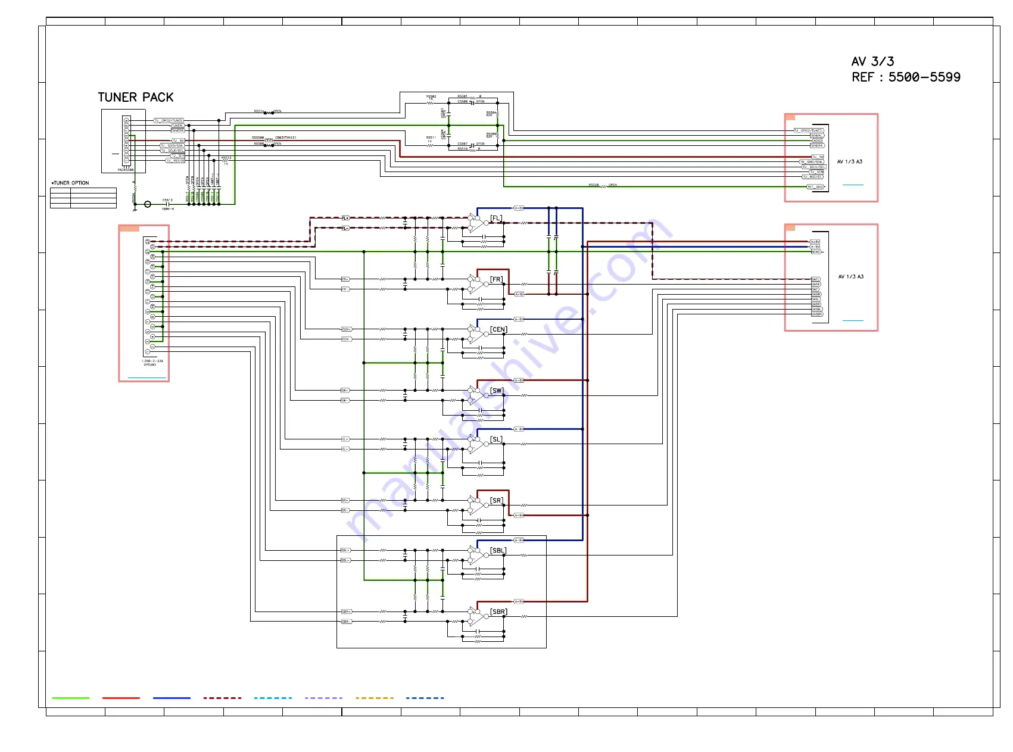Click the A-8V port in lower right block
This screenshot has height=752, width=1013.
coord(815,246)
